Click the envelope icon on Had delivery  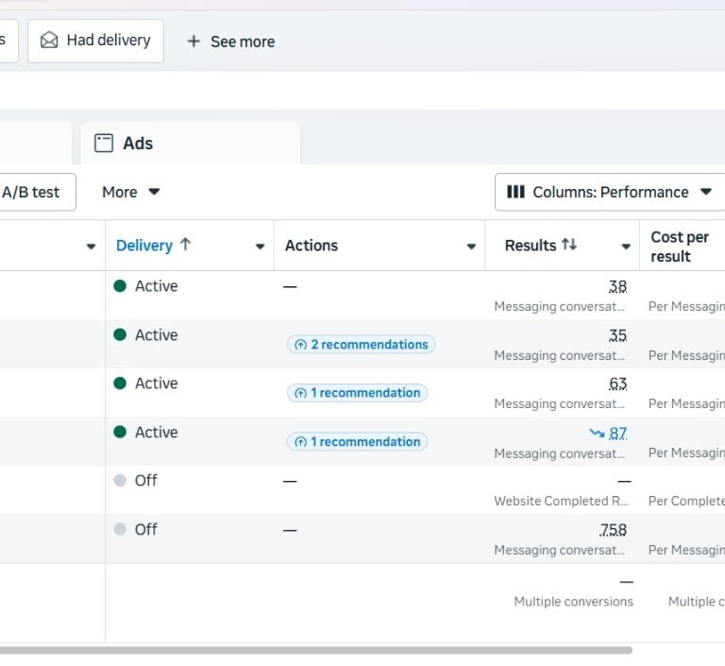(x=49, y=41)
